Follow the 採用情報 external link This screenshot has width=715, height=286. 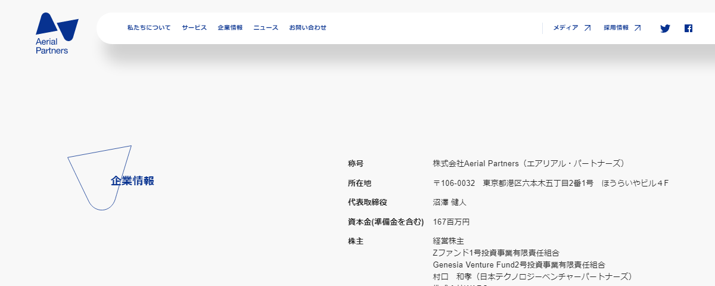tap(622, 27)
